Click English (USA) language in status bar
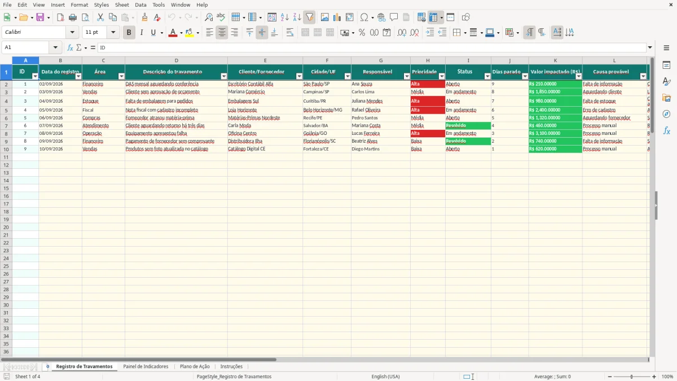This screenshot has width=677, height=381. (385, 376)
